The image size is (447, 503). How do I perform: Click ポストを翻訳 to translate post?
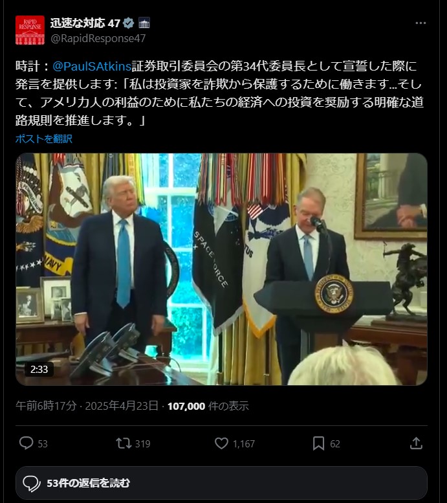(44, 139)
